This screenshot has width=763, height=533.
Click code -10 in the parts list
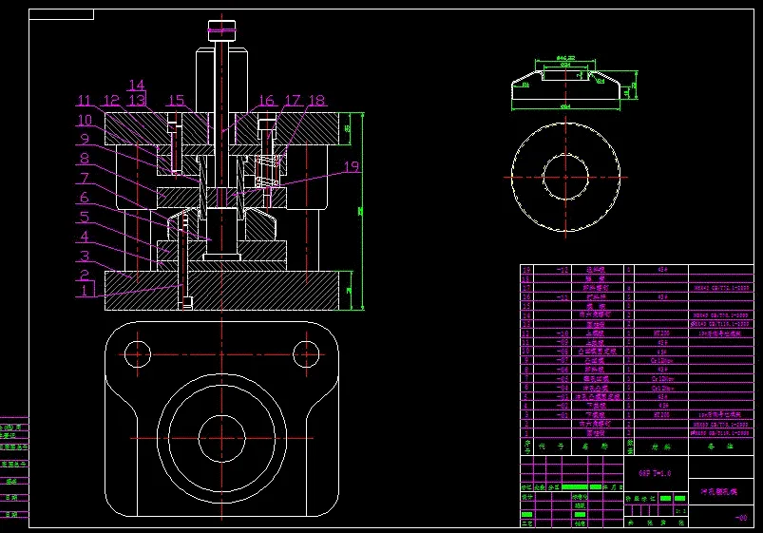562,333
